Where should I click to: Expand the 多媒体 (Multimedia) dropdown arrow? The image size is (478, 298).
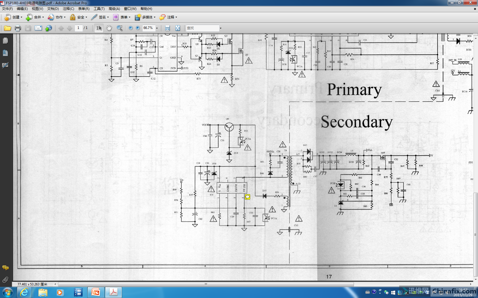point(154,17)
